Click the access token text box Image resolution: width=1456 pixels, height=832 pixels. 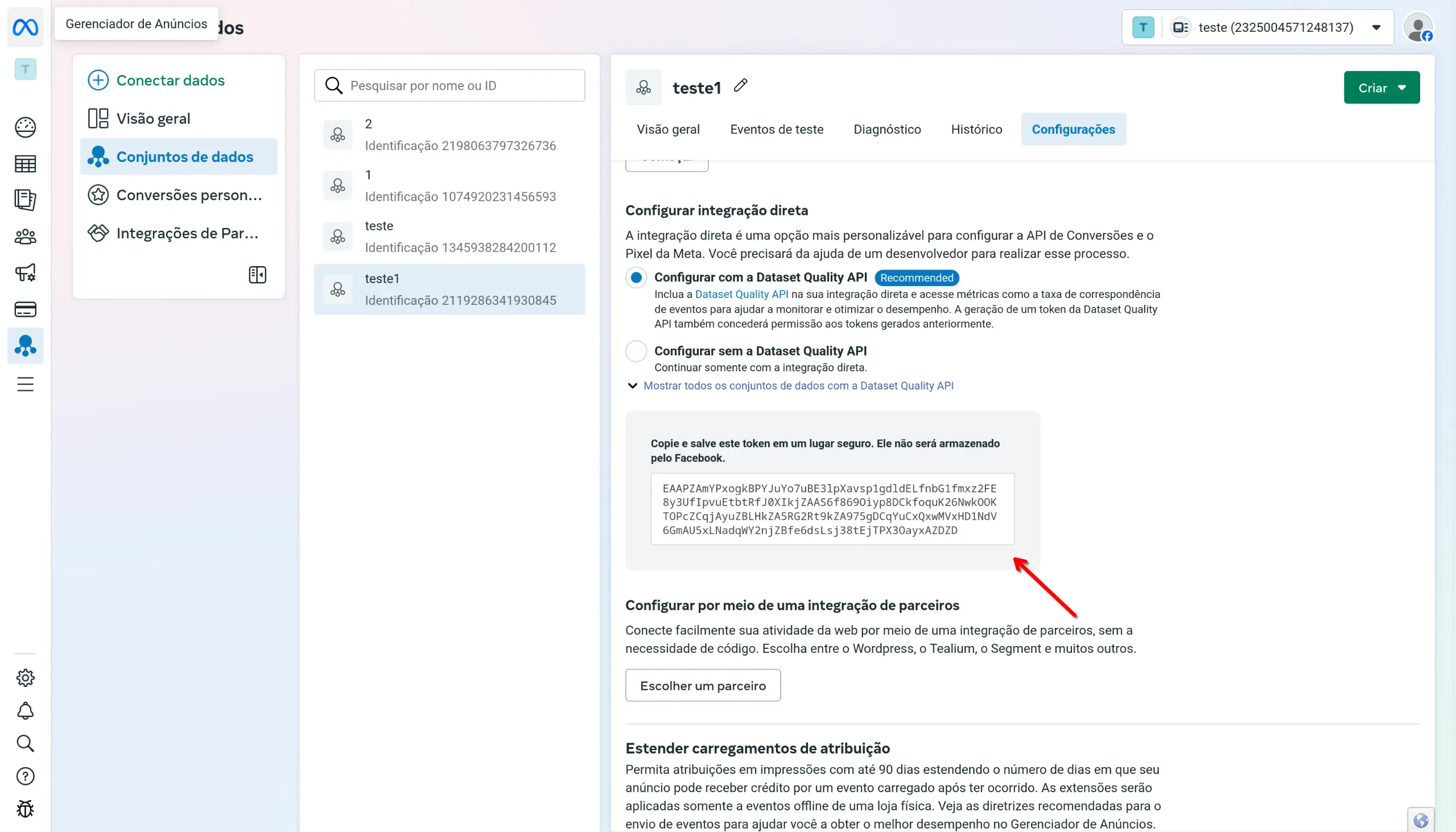tap(832, 509)
